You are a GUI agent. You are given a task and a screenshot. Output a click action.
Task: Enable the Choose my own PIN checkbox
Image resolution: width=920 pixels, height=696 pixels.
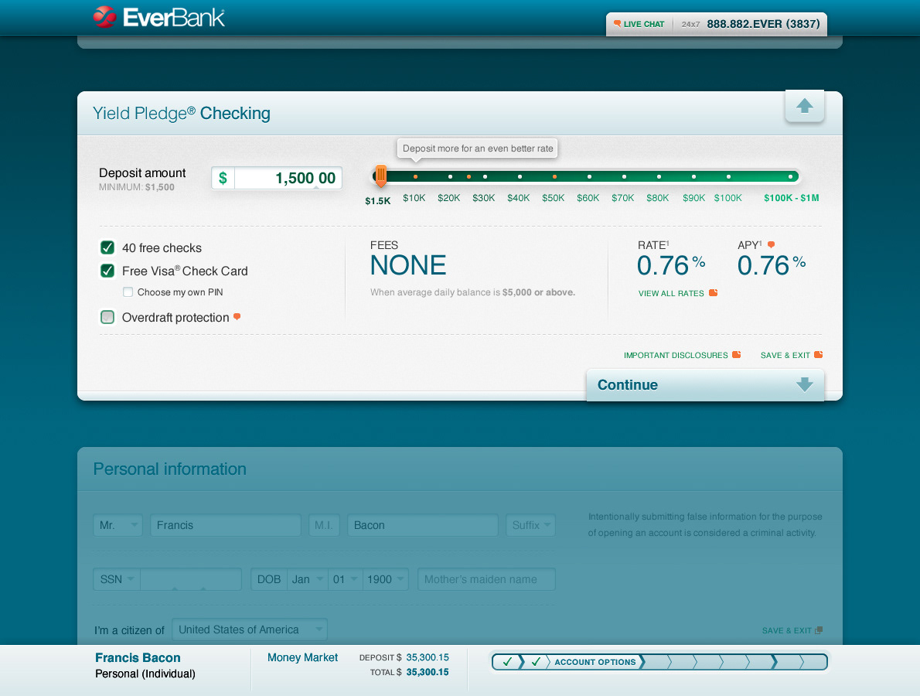point(128,292)
